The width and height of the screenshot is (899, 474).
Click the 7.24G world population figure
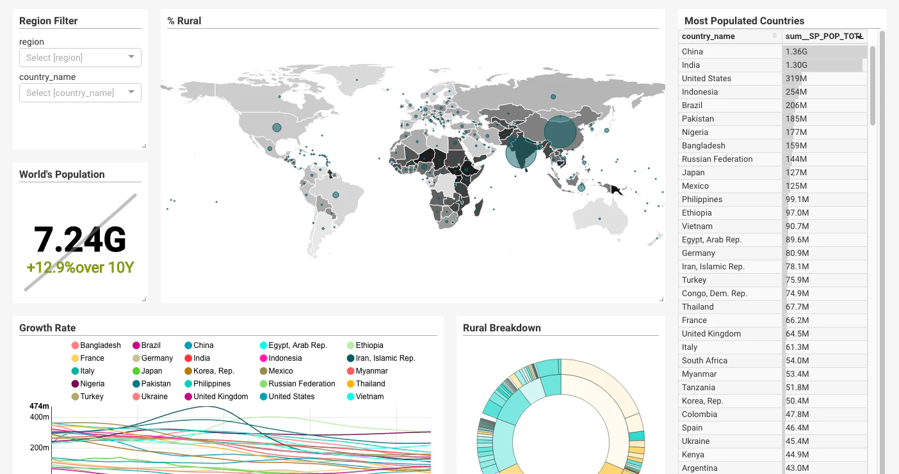tap(80, 240)
